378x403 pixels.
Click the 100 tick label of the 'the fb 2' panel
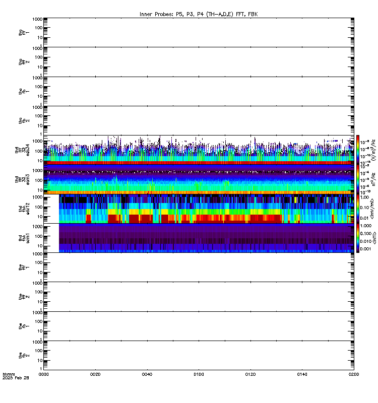coord(39,351)
